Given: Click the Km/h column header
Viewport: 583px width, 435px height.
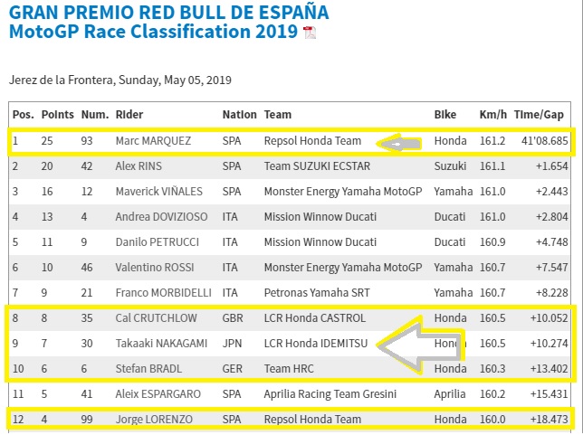Looking at the screenshot, I should [x=492, y=115].
